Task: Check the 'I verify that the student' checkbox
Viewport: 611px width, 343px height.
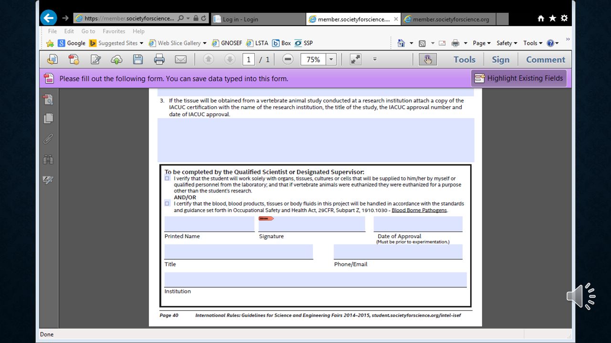Action: coord(167,178)
